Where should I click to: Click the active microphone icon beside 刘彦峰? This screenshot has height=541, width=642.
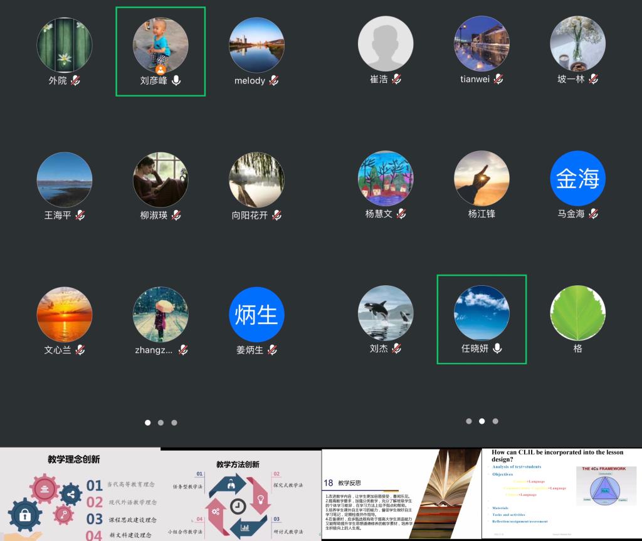(x=176, y=80)
